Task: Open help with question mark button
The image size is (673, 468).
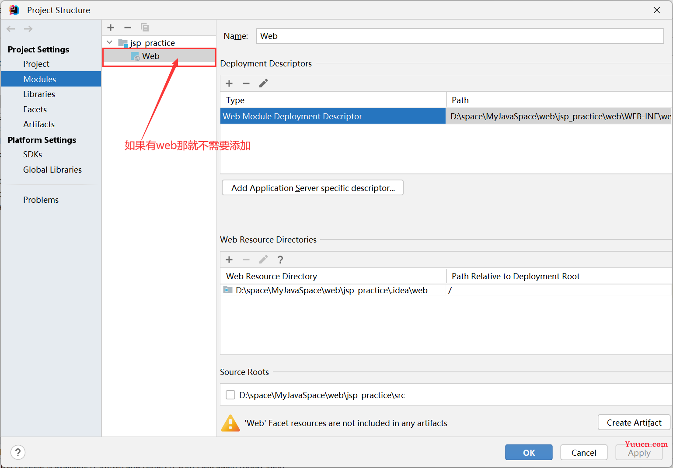Action: coord(18,452)
